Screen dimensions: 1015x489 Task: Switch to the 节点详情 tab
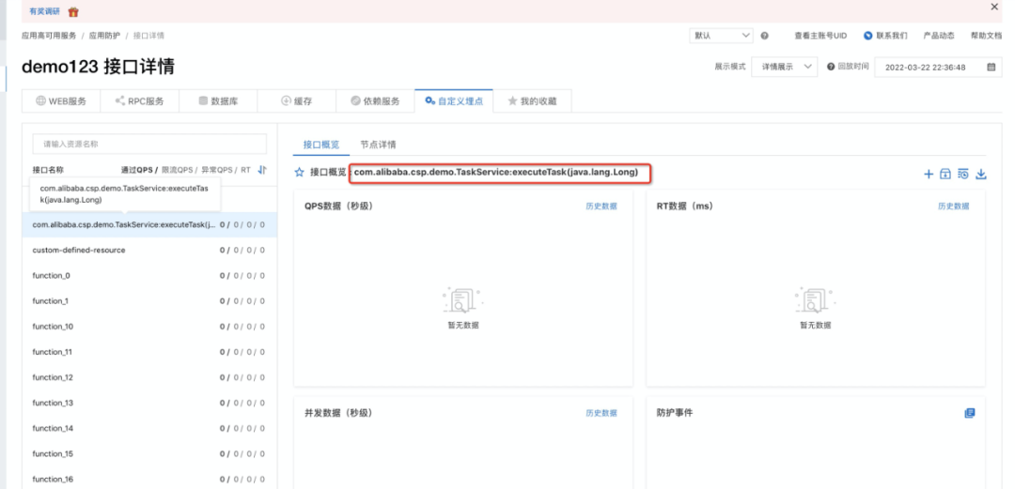(378, 145)
